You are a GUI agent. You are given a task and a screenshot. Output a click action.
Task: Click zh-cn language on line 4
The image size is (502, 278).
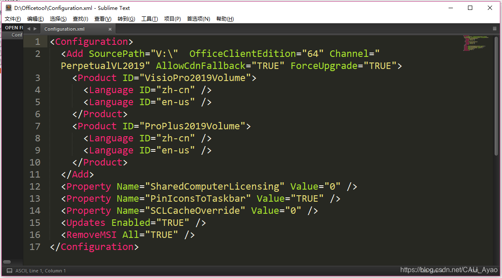point(175,90)
